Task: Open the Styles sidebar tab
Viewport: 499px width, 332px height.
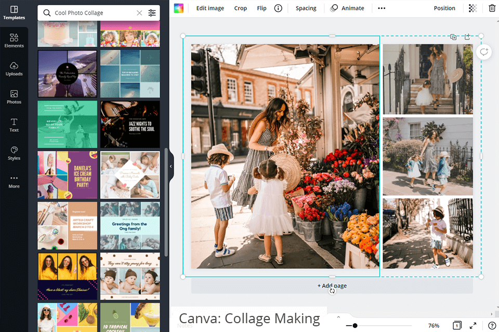Action: [14, 153]
